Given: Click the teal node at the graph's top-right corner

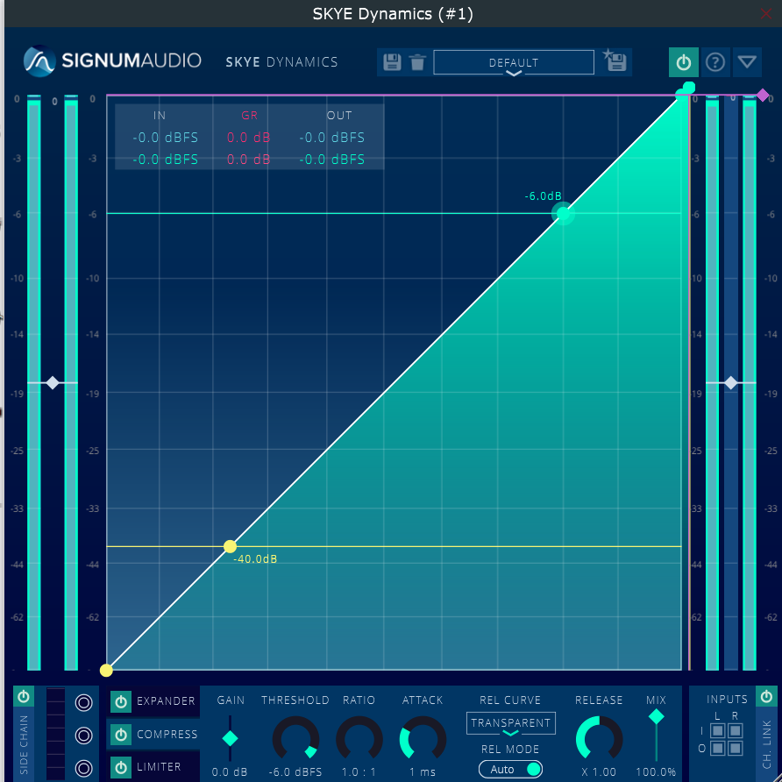Looking at the screenshot, I should tap(688, 88).
